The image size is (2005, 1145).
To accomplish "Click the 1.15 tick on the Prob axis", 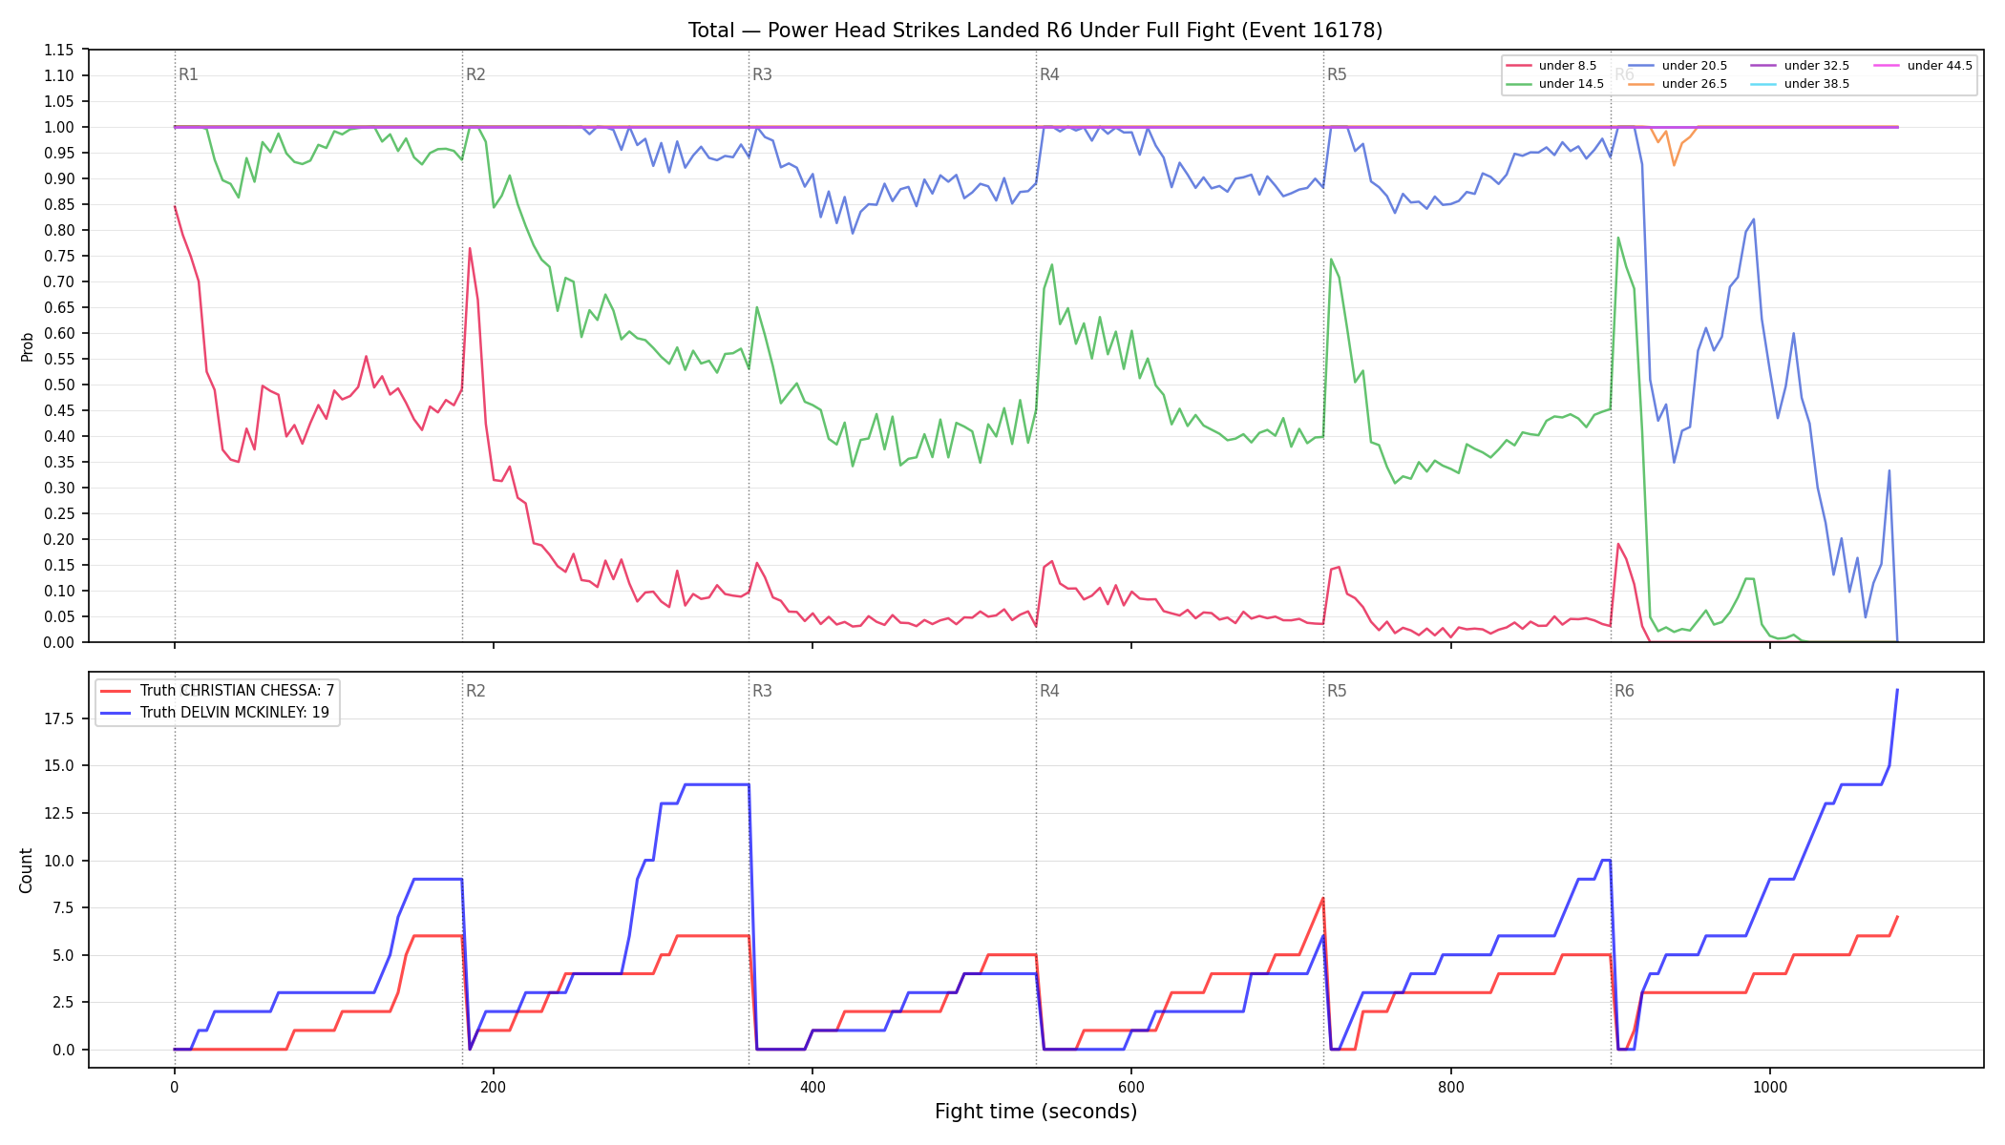I will (x=58, y=50).
